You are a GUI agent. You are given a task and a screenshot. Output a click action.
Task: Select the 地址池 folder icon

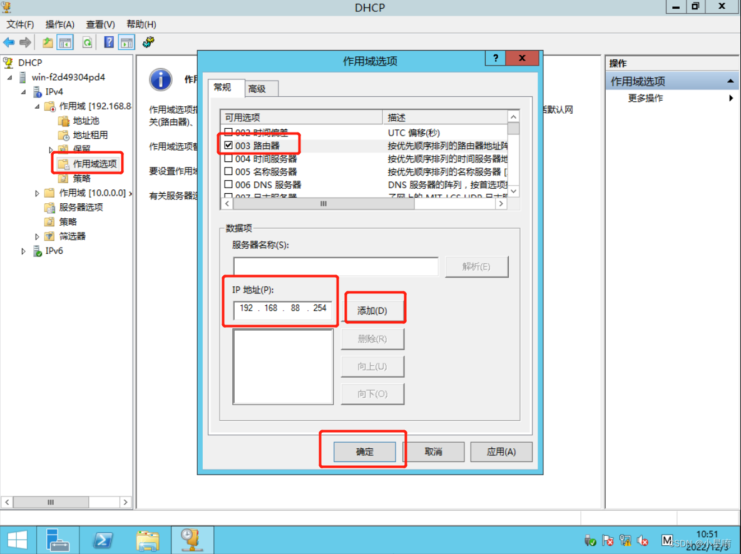click(64, 121)
